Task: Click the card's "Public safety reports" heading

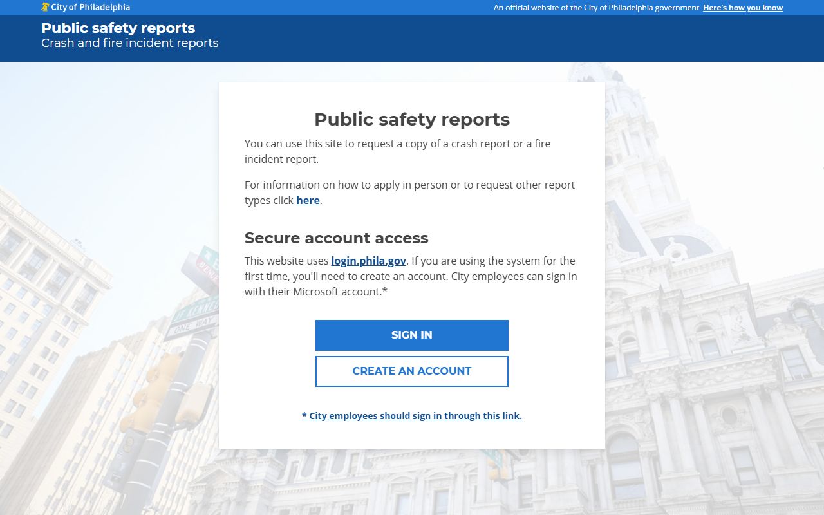Action: tap(412, 119)
